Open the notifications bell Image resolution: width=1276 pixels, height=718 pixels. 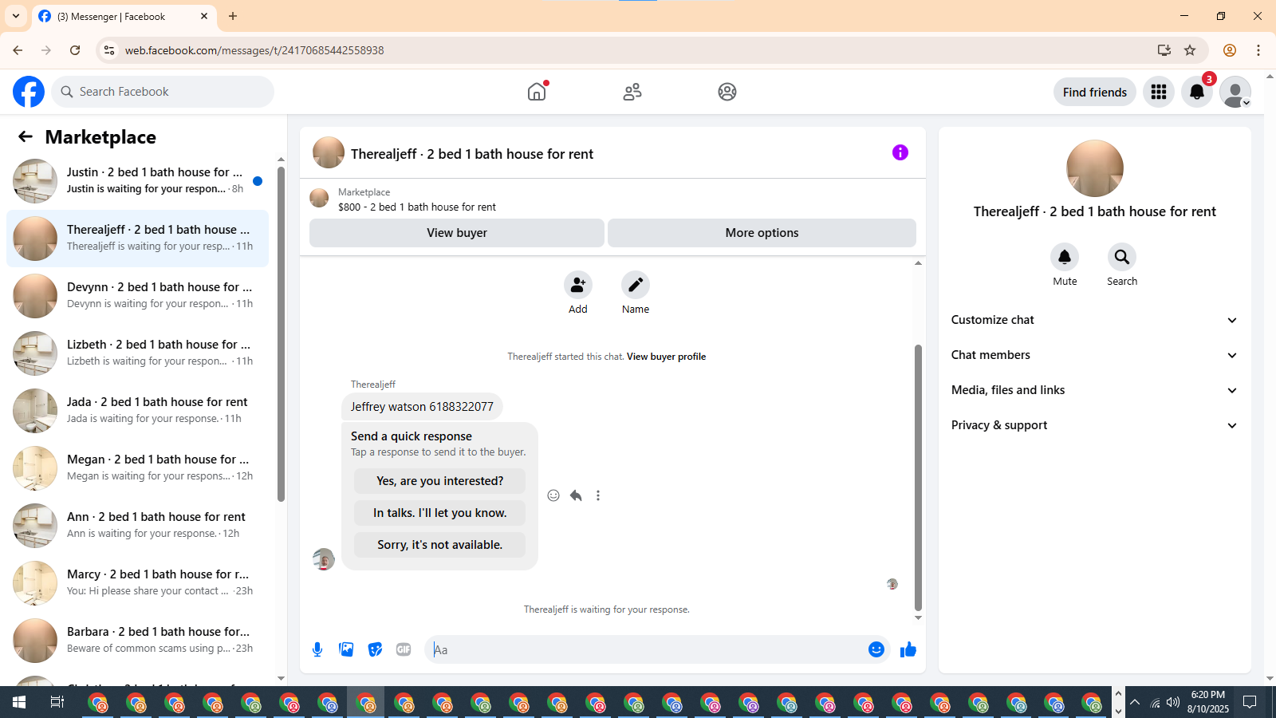tap(1197, 92)
